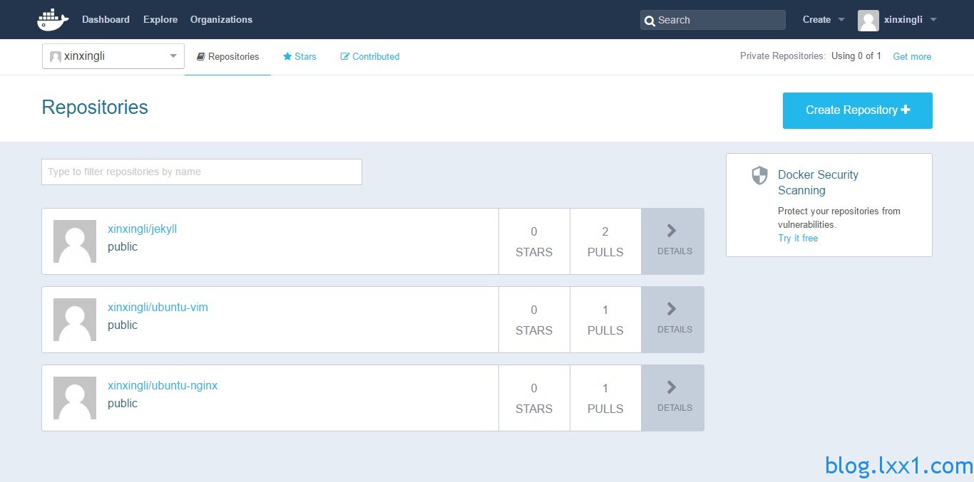Click the jekyll repository avatar image

(x=75, y=241)
